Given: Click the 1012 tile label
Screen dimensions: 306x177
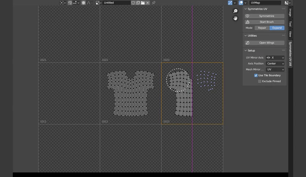Looking at the screenshot, I should click(x=105, y=121).
